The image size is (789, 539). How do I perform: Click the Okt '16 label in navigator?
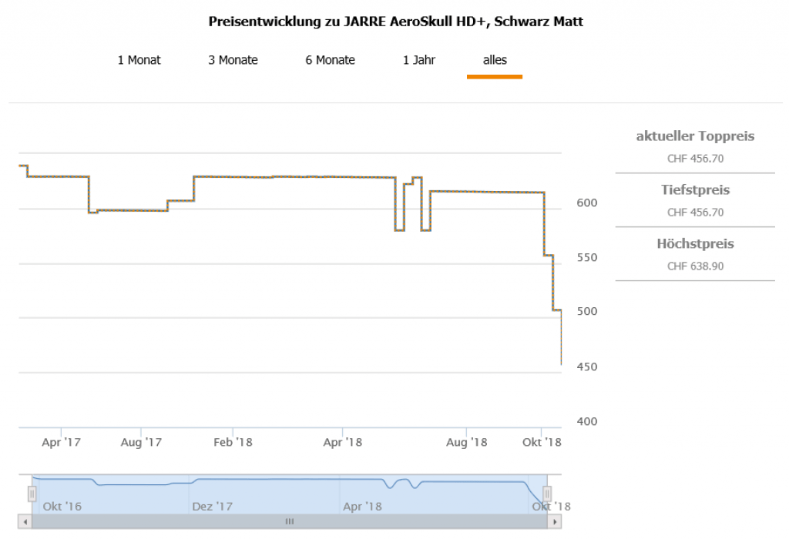(62, 506)
